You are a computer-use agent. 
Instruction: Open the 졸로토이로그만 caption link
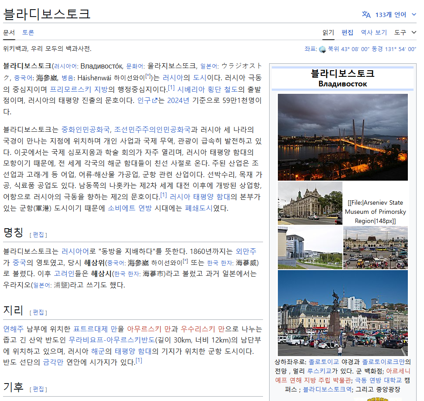(x=383, y=362)
